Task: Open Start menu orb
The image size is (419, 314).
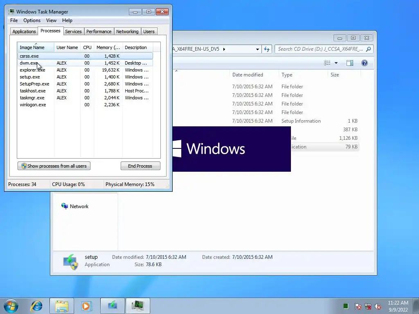Action: point(11,306)
